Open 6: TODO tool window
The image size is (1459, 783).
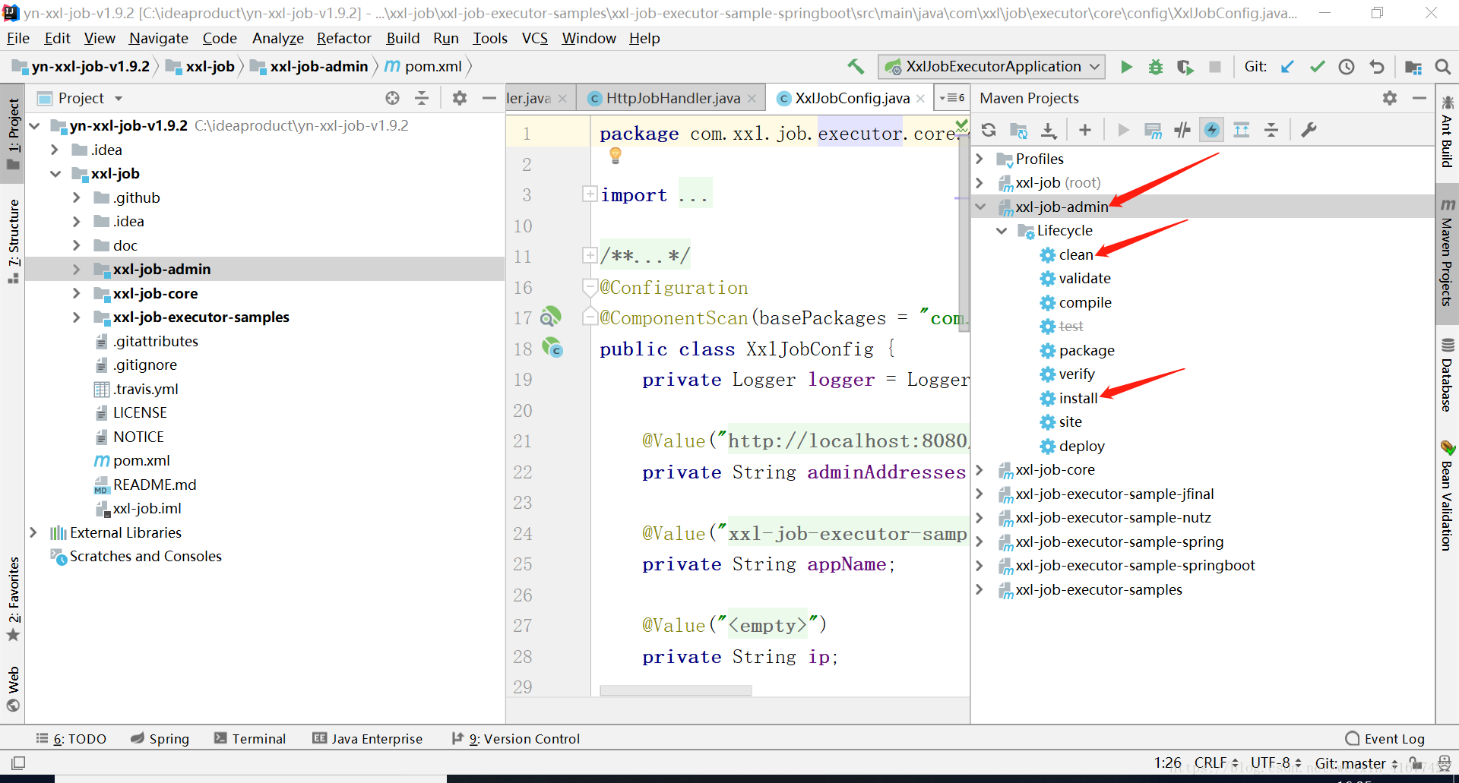point(71,738)
